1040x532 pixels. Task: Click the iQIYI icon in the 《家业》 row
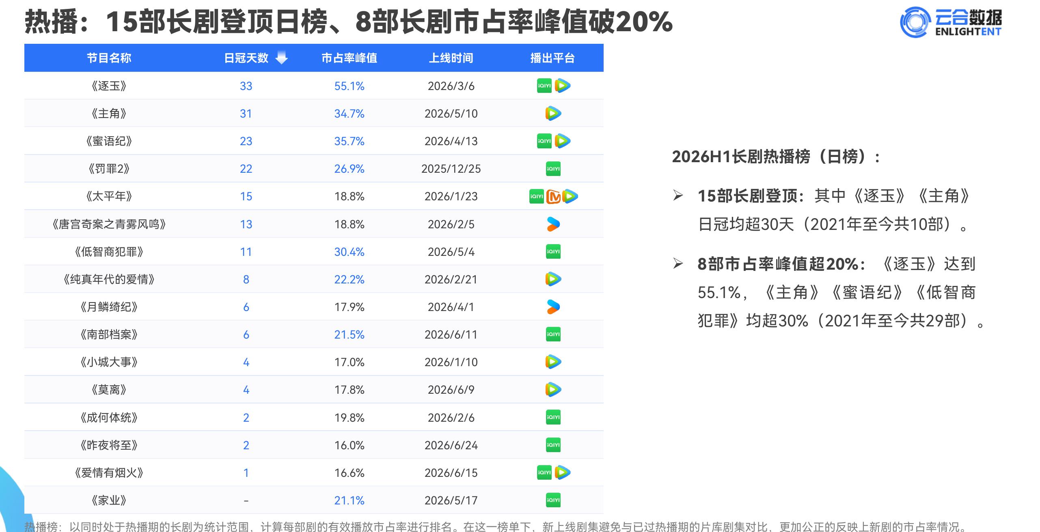point(553,500)
